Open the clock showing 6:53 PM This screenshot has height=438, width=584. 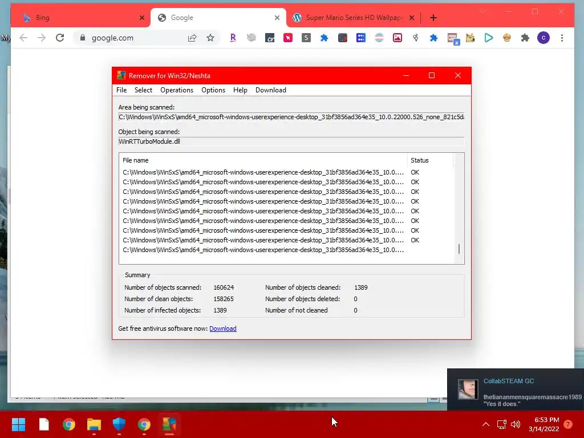pos(544,424)
